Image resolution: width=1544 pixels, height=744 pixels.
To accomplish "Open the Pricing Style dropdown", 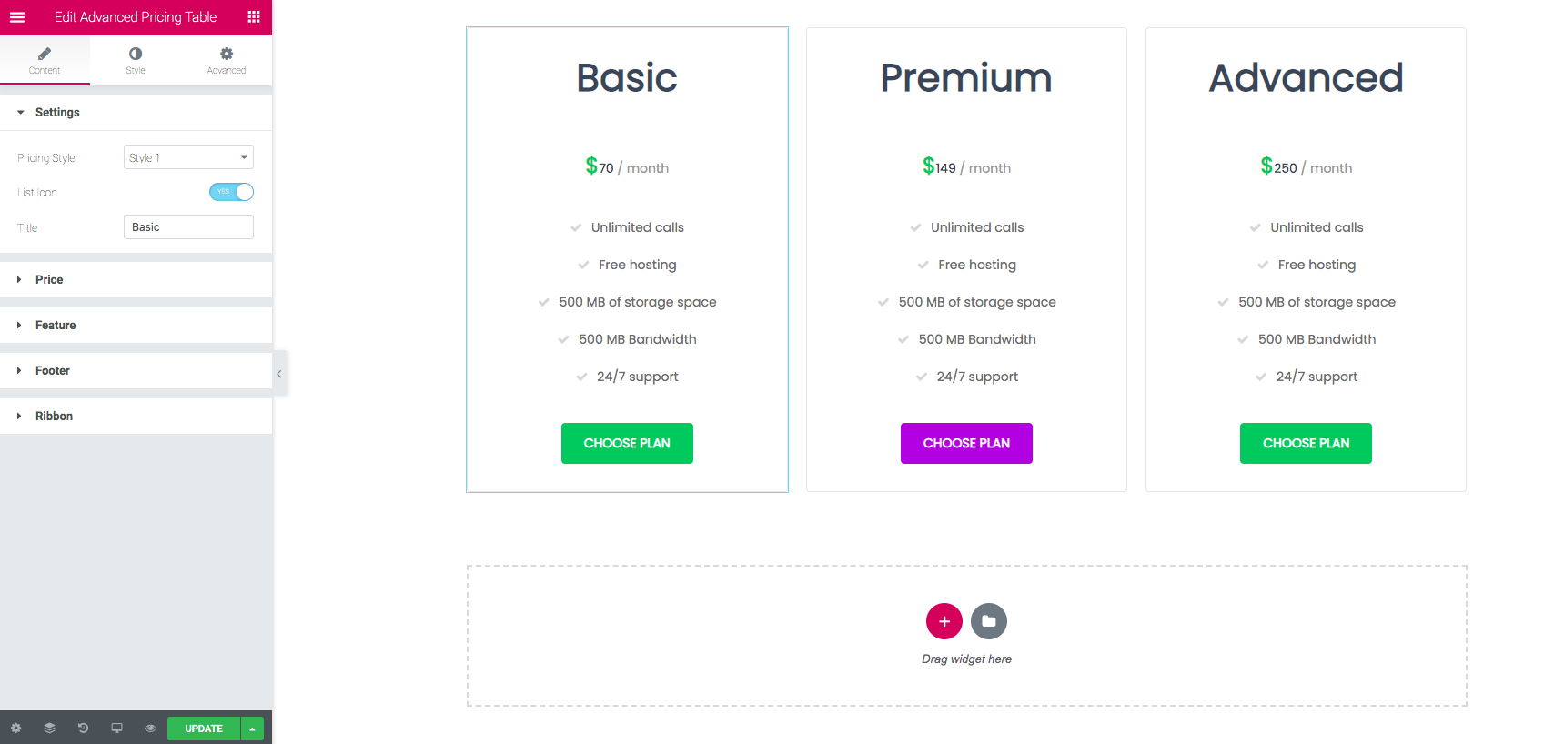I will 188,157.
